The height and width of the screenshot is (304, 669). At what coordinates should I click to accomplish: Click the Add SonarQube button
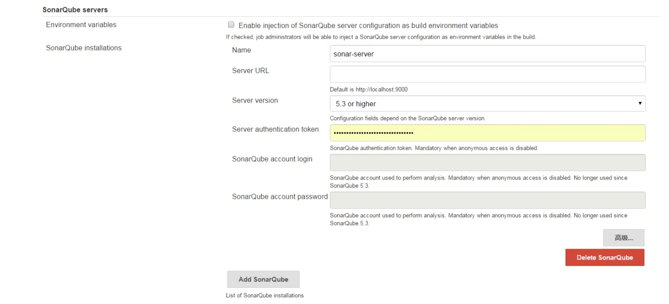pos(263,279)
